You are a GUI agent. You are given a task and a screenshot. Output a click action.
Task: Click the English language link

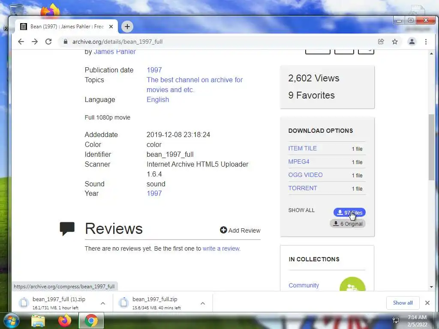pyautogui.click(x=158, y=99)
